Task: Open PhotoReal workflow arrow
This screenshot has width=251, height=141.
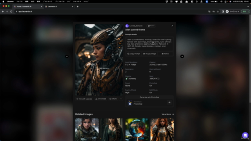Action: click(x=169, y=103)
